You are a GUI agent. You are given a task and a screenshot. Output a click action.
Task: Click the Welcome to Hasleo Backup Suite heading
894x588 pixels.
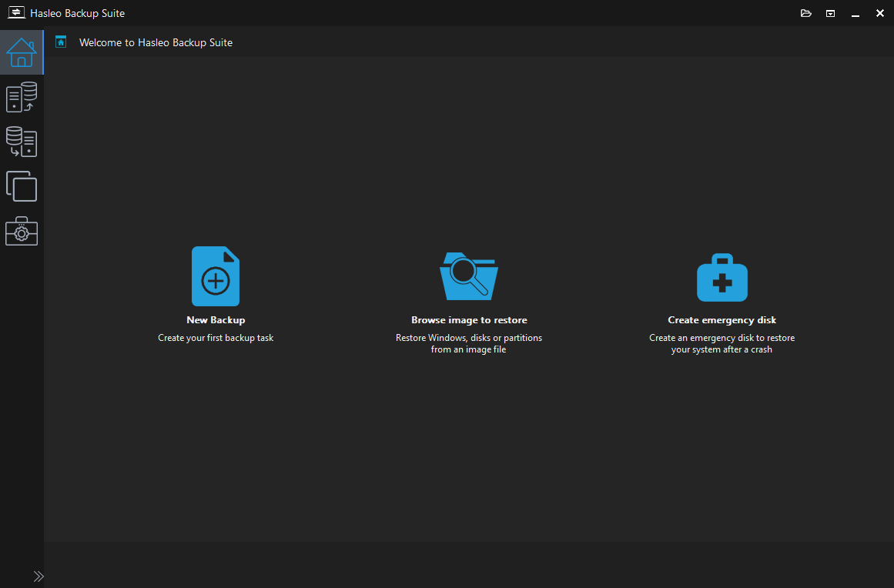(156, 43)
